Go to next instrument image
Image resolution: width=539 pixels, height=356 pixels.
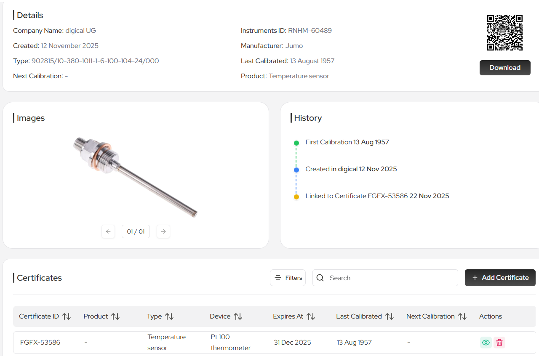pos(163,231)
